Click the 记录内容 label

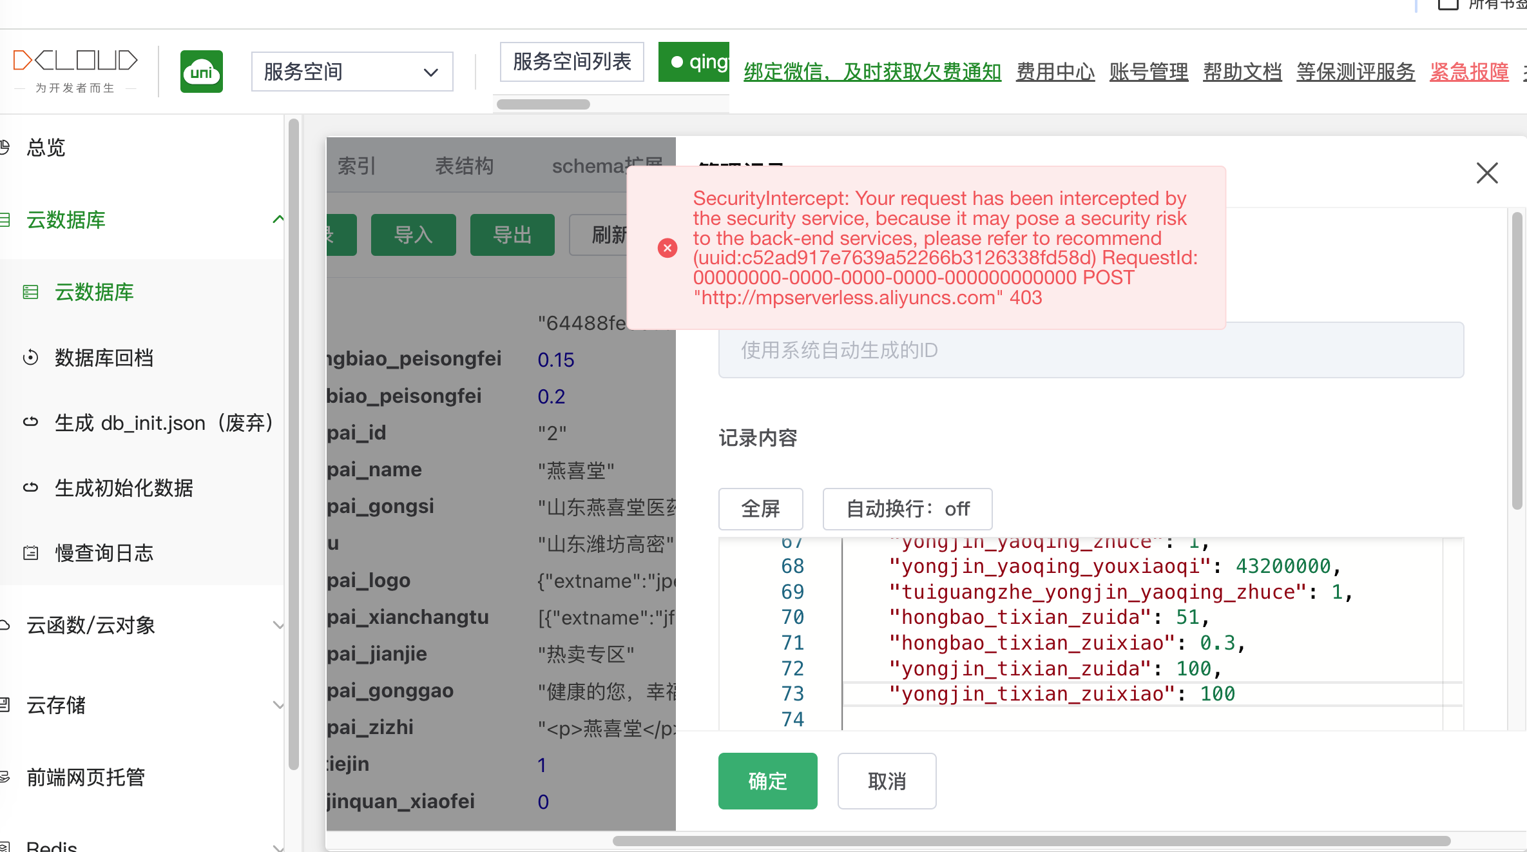coord(758,438)
